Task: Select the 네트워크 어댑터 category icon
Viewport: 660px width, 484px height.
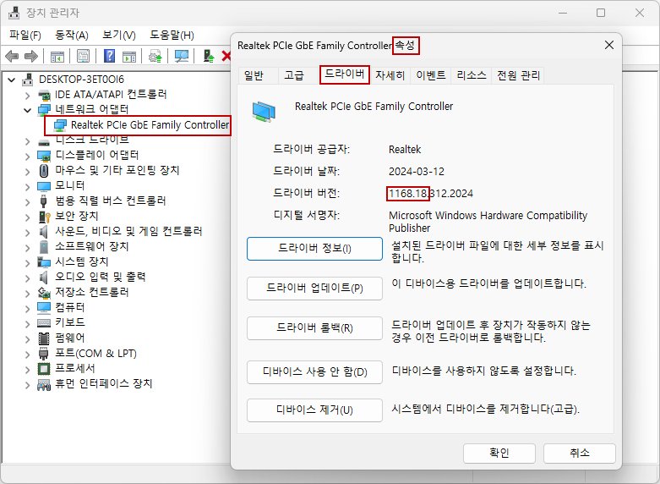Action: pos(44,110)
